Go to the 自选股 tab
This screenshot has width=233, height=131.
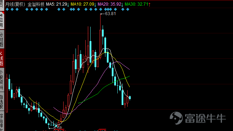[2, 101]
